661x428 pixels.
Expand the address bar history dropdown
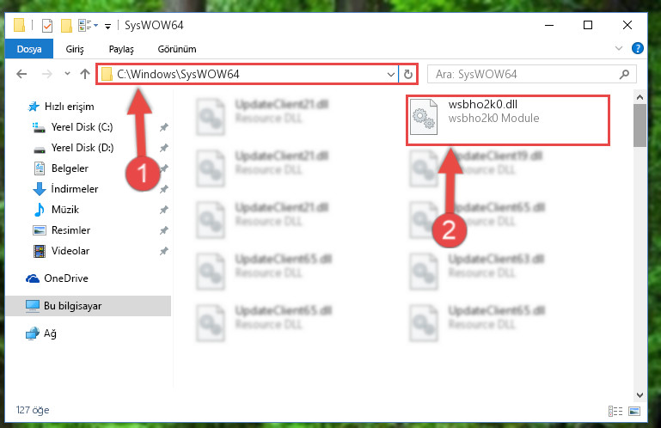pyautogui.click(x=391, y=75)
